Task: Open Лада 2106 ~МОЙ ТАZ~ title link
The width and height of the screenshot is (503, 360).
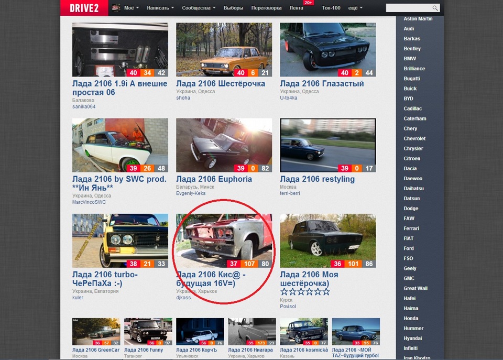Action: coord(355,353)
